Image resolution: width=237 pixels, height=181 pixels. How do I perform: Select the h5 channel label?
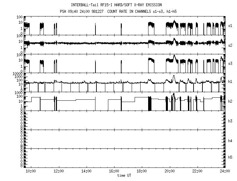coord(230,157)
